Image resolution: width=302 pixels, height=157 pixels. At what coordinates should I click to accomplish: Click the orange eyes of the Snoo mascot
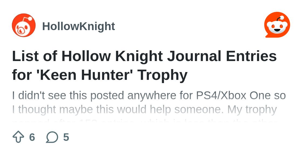pyautogui.click(x=277, y=26)
